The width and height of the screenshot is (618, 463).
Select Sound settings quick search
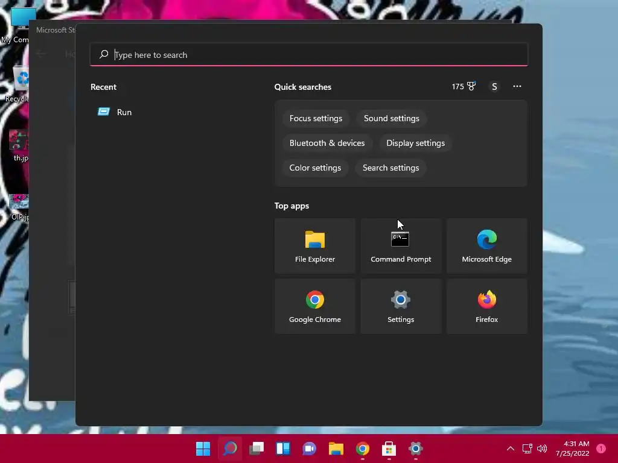pyautogui.click(x=391, y=119)
